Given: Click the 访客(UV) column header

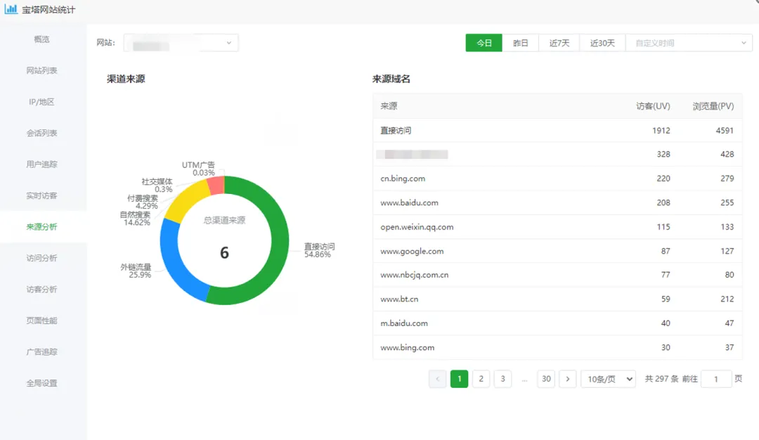Looking at the screenshot, I should [x=653, y=106].
